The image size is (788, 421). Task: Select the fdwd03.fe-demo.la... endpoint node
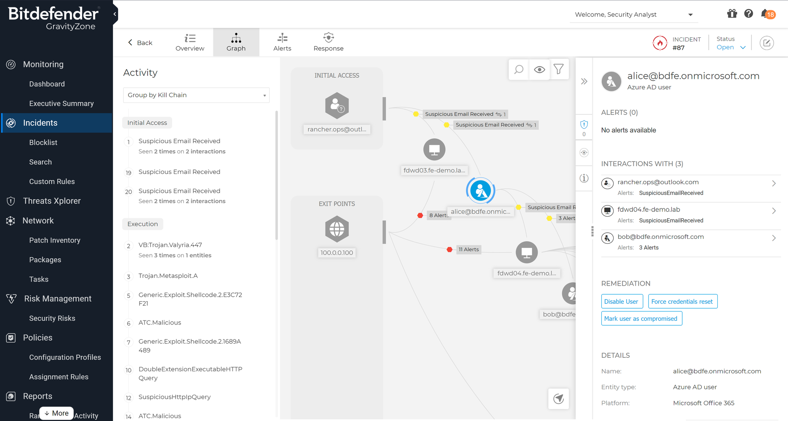pos(434,150)
